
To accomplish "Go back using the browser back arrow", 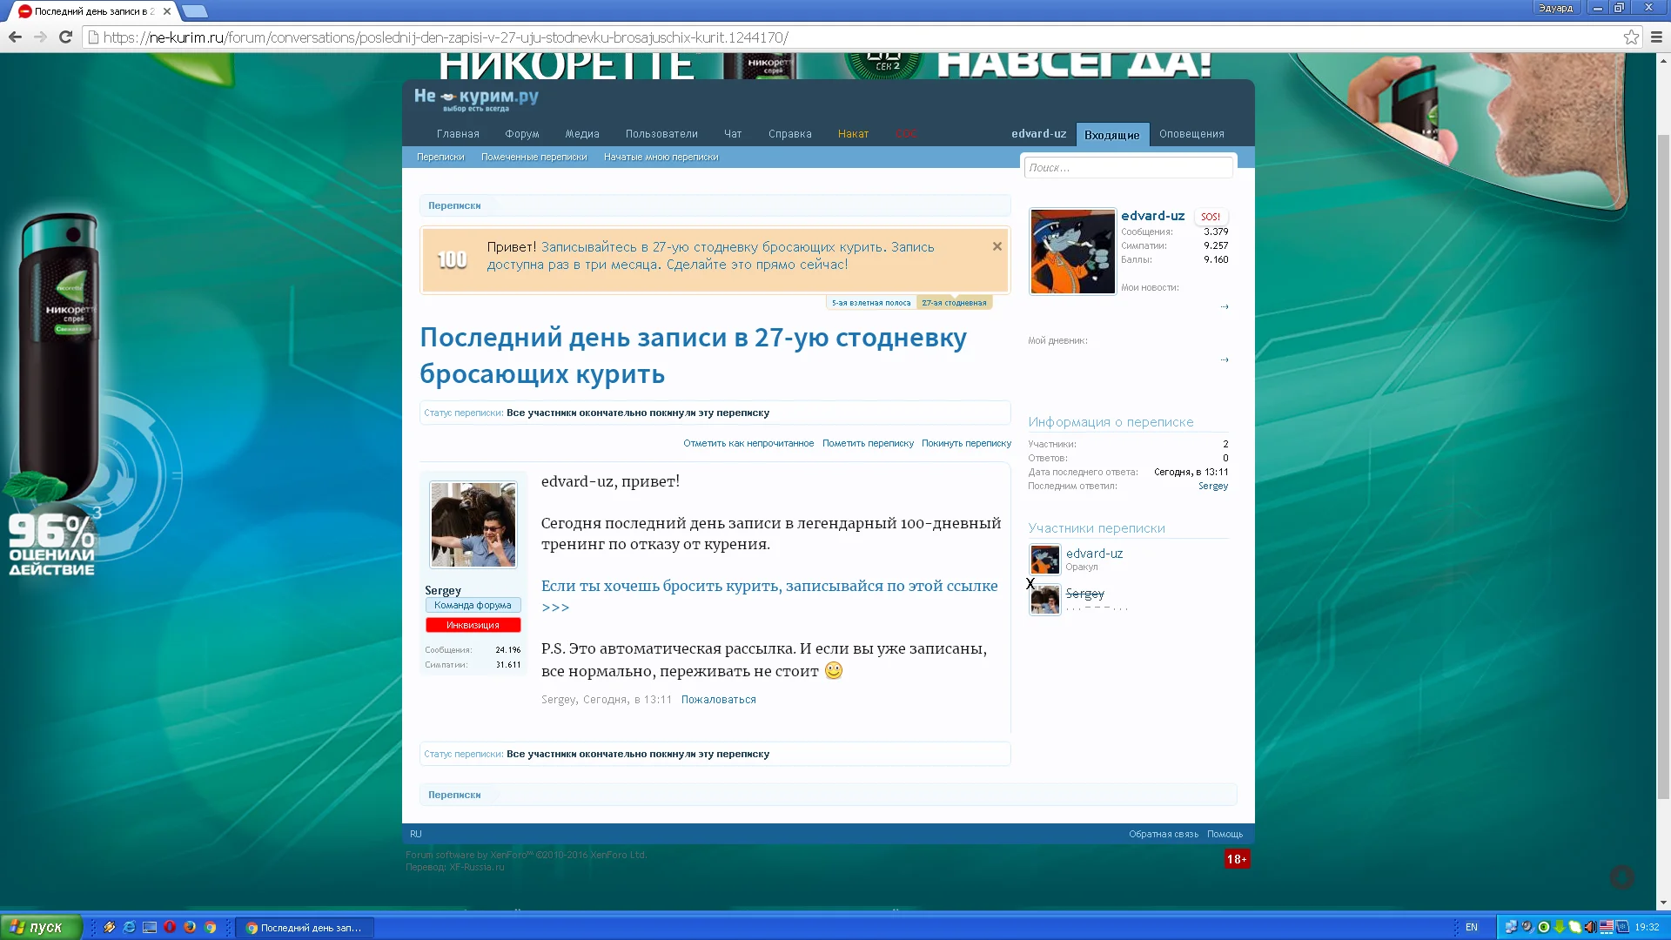I will point(15,37).
